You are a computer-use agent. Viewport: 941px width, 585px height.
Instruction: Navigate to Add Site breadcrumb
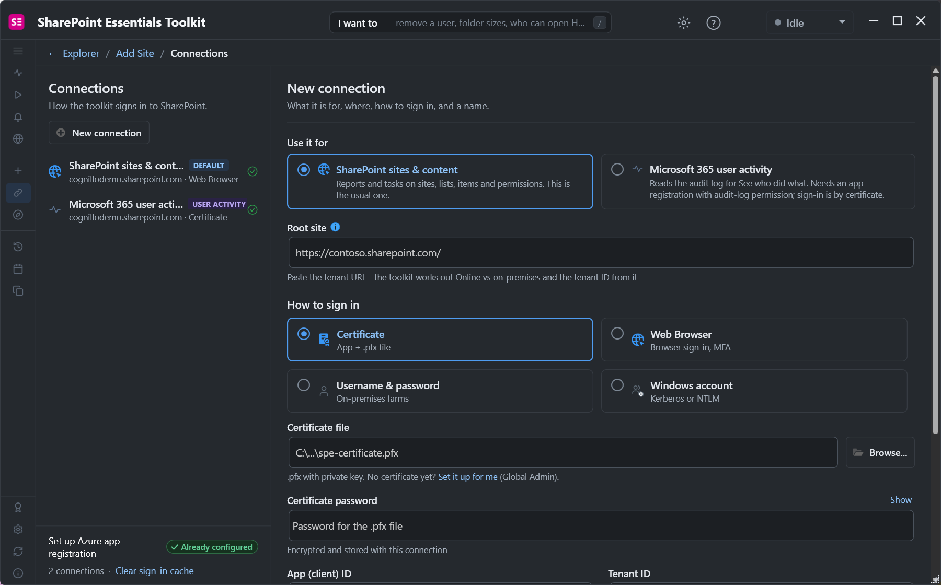pos(135,53)
